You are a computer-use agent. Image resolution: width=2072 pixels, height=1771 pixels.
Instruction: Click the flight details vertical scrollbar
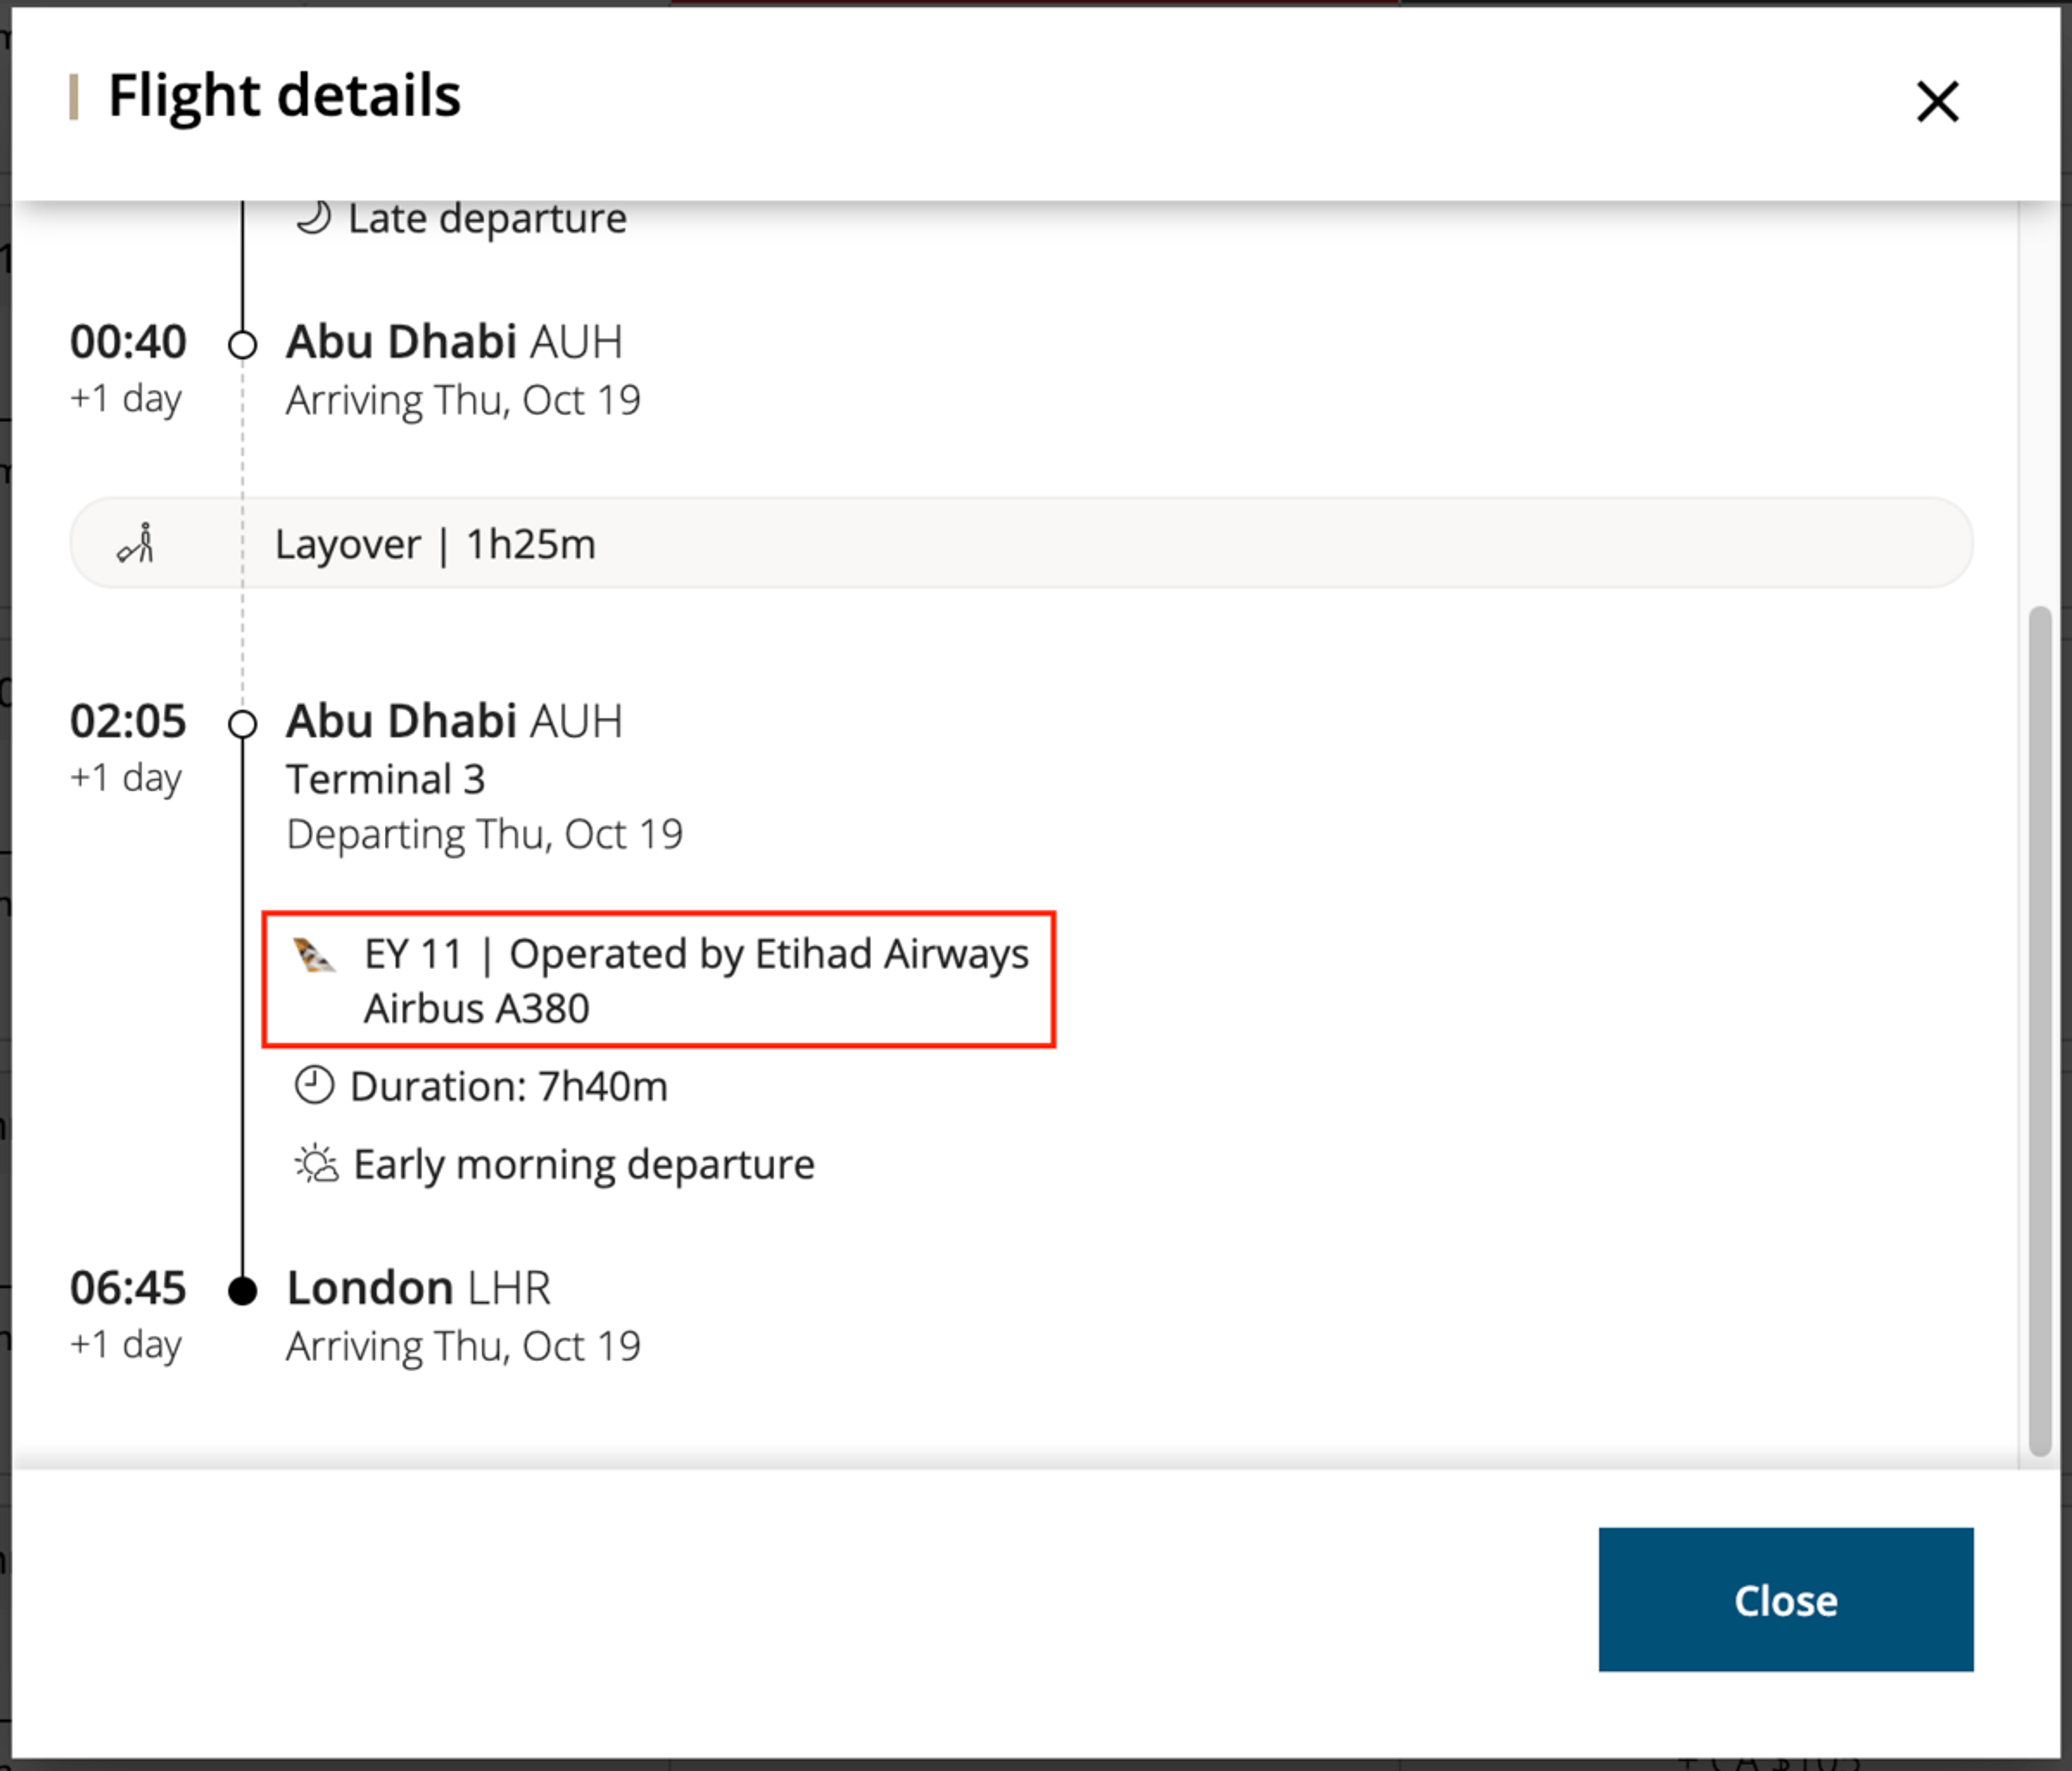click(2040, 1030)
